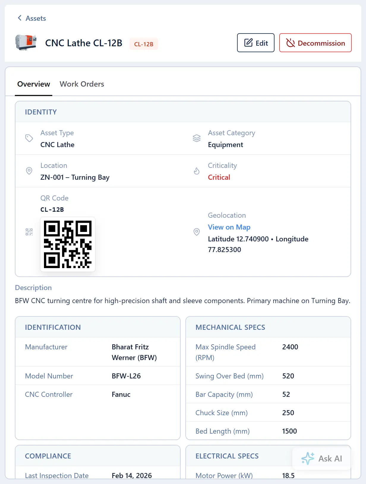Click the back chevron beside Assets
This screenshot has height=484, width=366.
20,18
